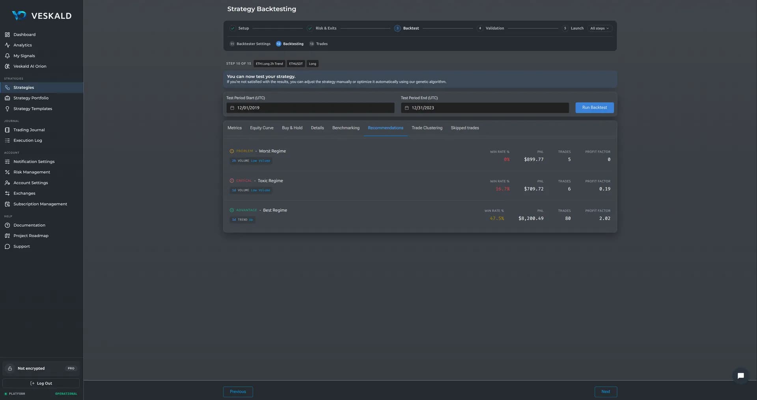Click the 1d Volume Low Volume tag
This screenshot has height=400, width=757.
[x=251, y=190]
